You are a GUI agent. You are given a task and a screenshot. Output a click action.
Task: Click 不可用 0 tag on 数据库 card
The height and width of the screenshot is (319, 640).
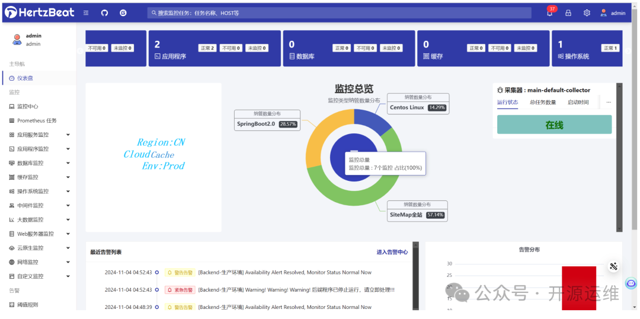coord(365,48)
